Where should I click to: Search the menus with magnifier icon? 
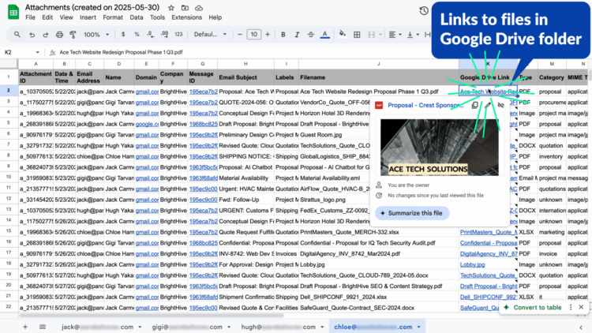click(x=17, y=35)
